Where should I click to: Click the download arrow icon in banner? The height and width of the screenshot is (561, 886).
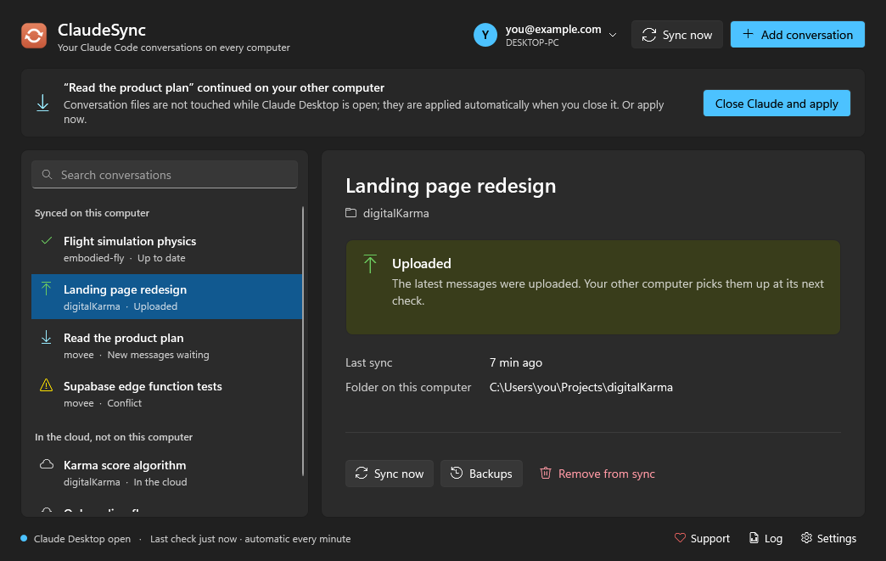[x=43, y=103]
